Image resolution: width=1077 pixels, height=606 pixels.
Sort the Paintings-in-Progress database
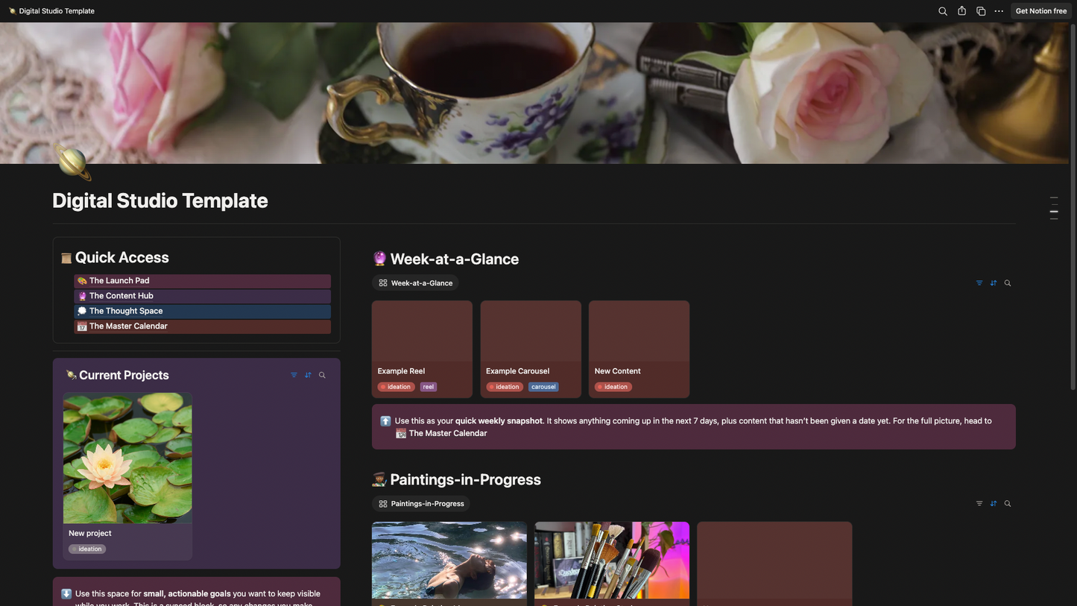tap(994, 504)
